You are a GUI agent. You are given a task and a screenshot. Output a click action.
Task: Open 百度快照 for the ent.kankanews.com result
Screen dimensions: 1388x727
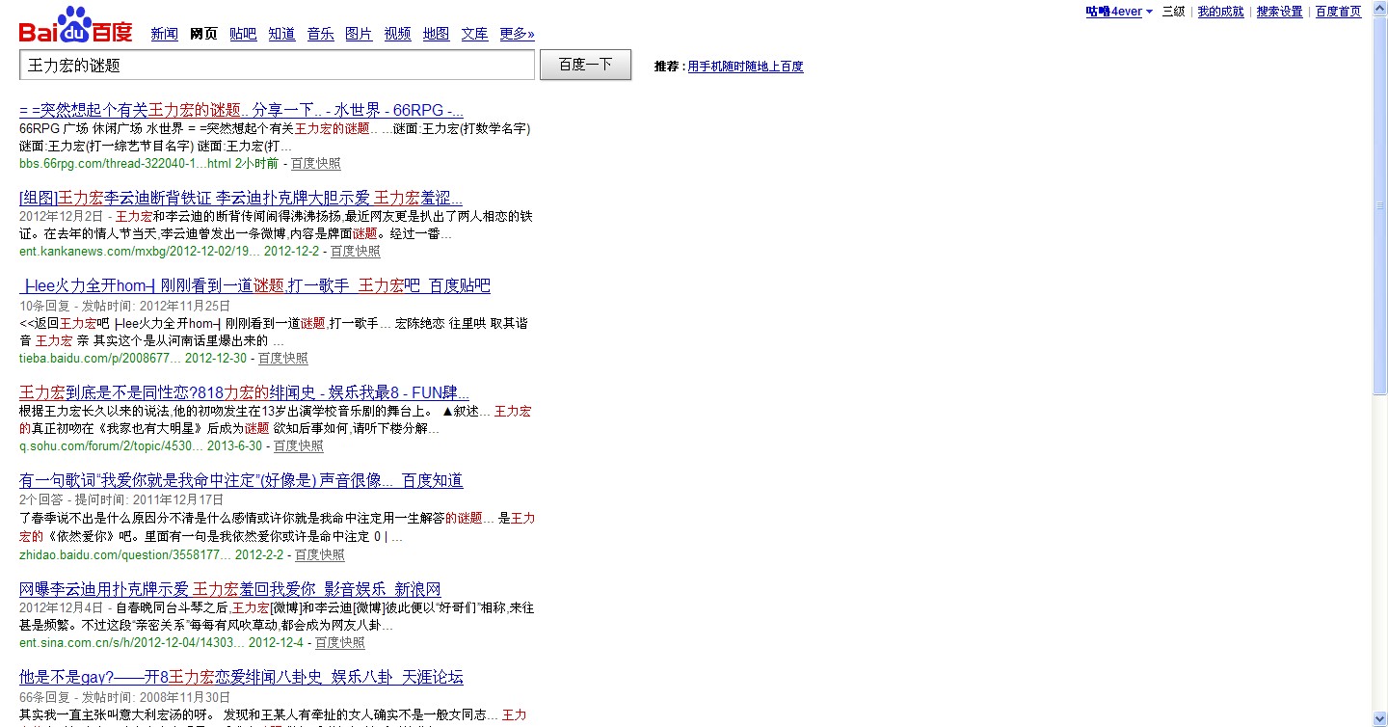tap(356, 252)
